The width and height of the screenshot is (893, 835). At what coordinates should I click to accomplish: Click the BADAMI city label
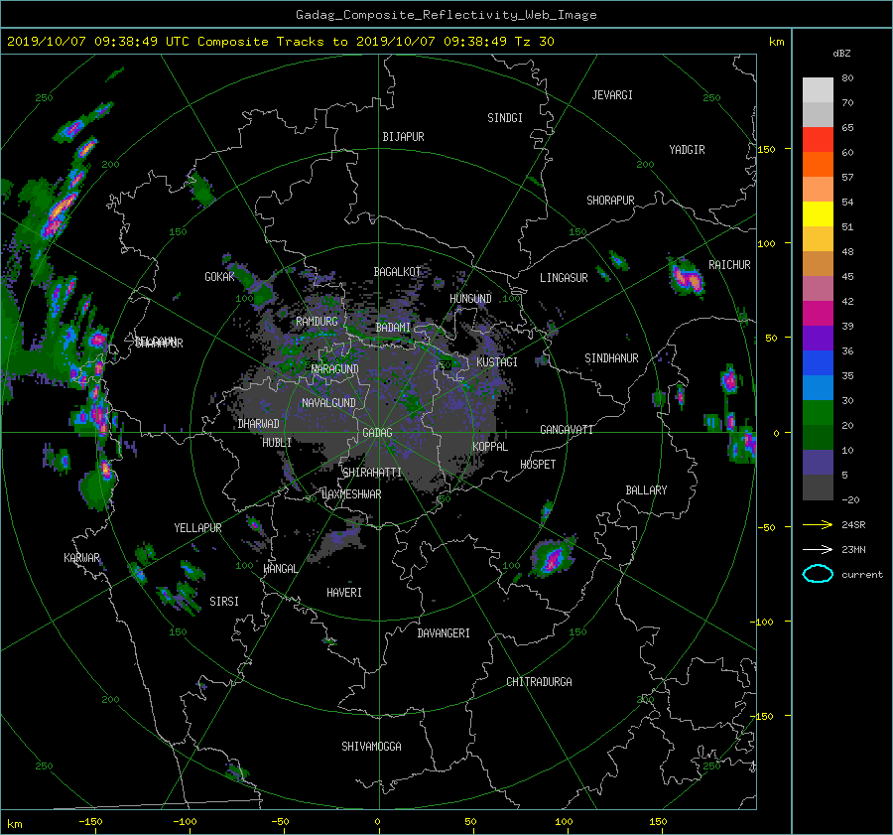393,328
